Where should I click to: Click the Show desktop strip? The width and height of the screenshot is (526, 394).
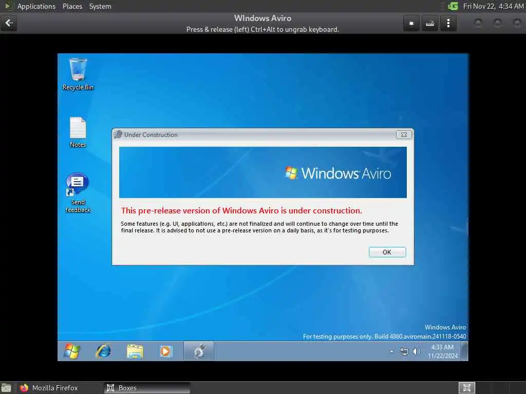pyautogui.click(x=464, y=351)
